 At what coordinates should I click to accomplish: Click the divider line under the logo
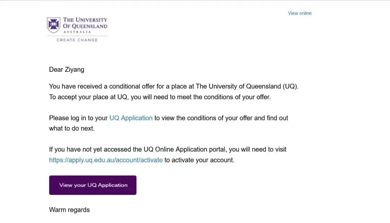[77, 36]
